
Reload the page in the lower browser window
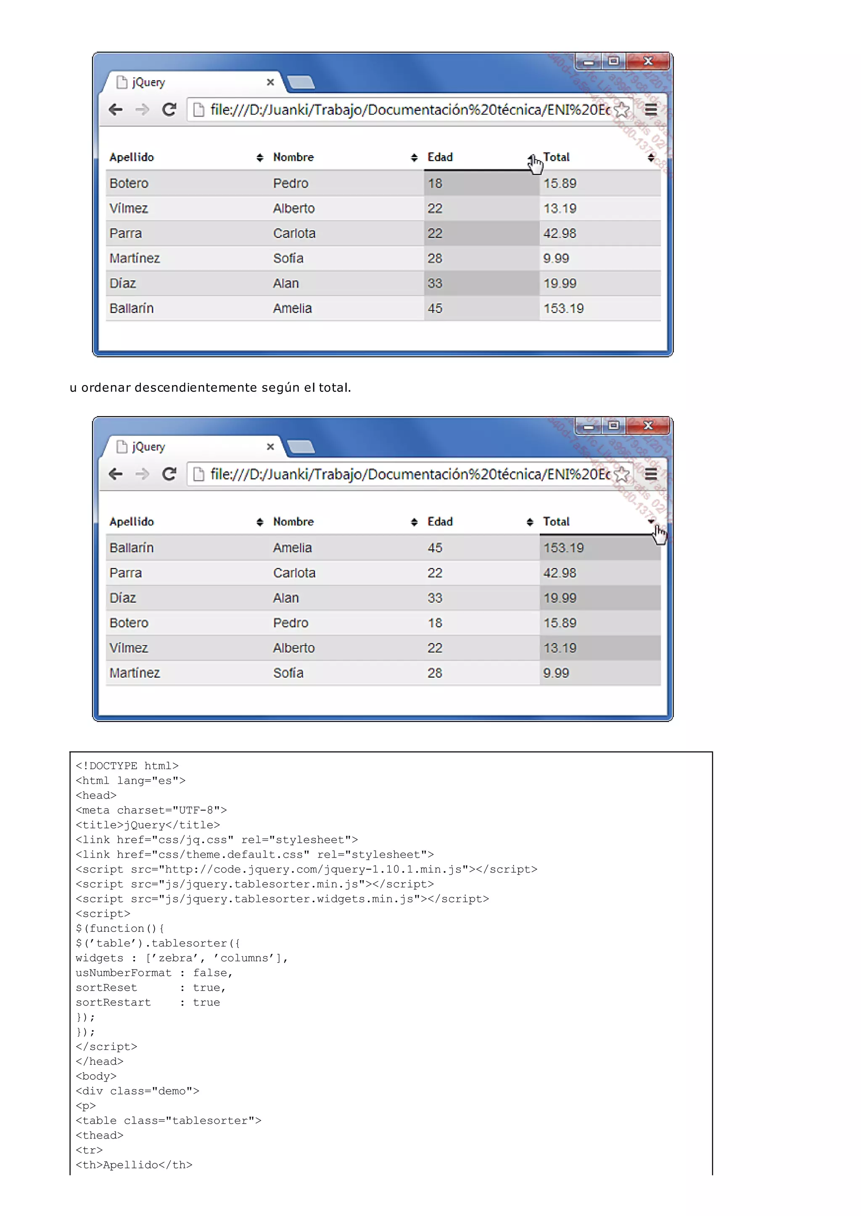169,474
